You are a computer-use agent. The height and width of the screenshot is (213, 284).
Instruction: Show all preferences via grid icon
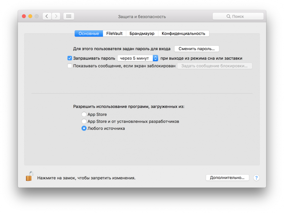pyautogui.click(x=69, y=16)
